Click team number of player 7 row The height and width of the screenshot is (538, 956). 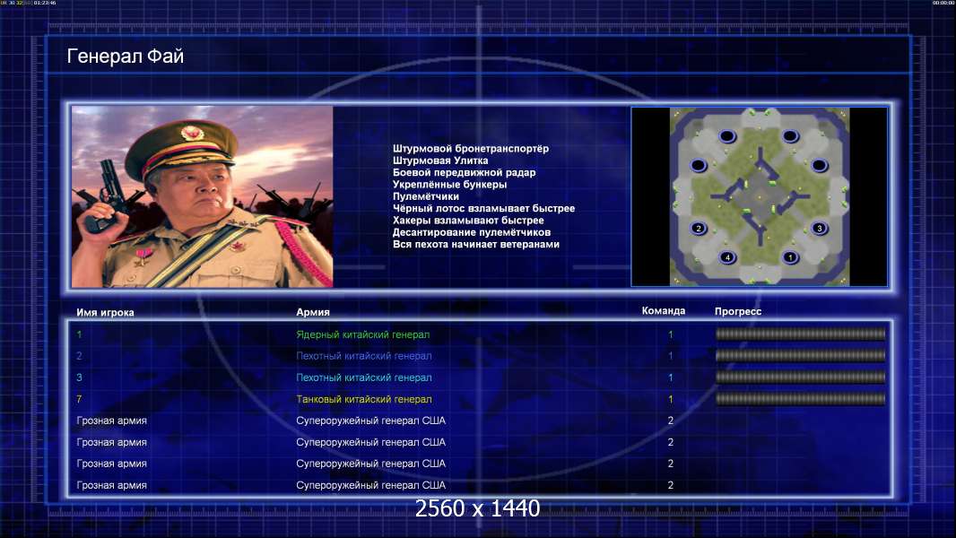click(670, 399)
